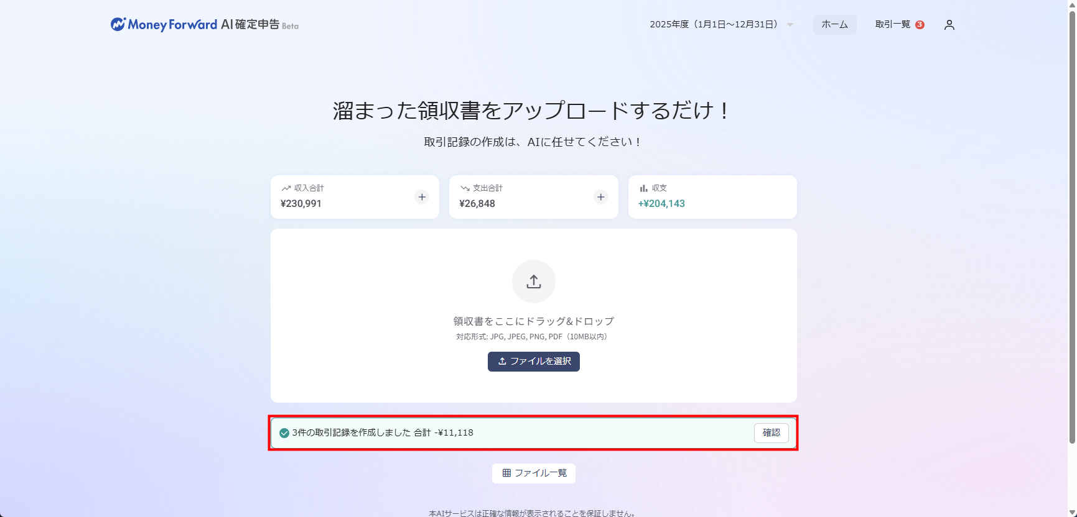
Task: Click downward trend icon beside 支出合計
Action: click(464, 188)
